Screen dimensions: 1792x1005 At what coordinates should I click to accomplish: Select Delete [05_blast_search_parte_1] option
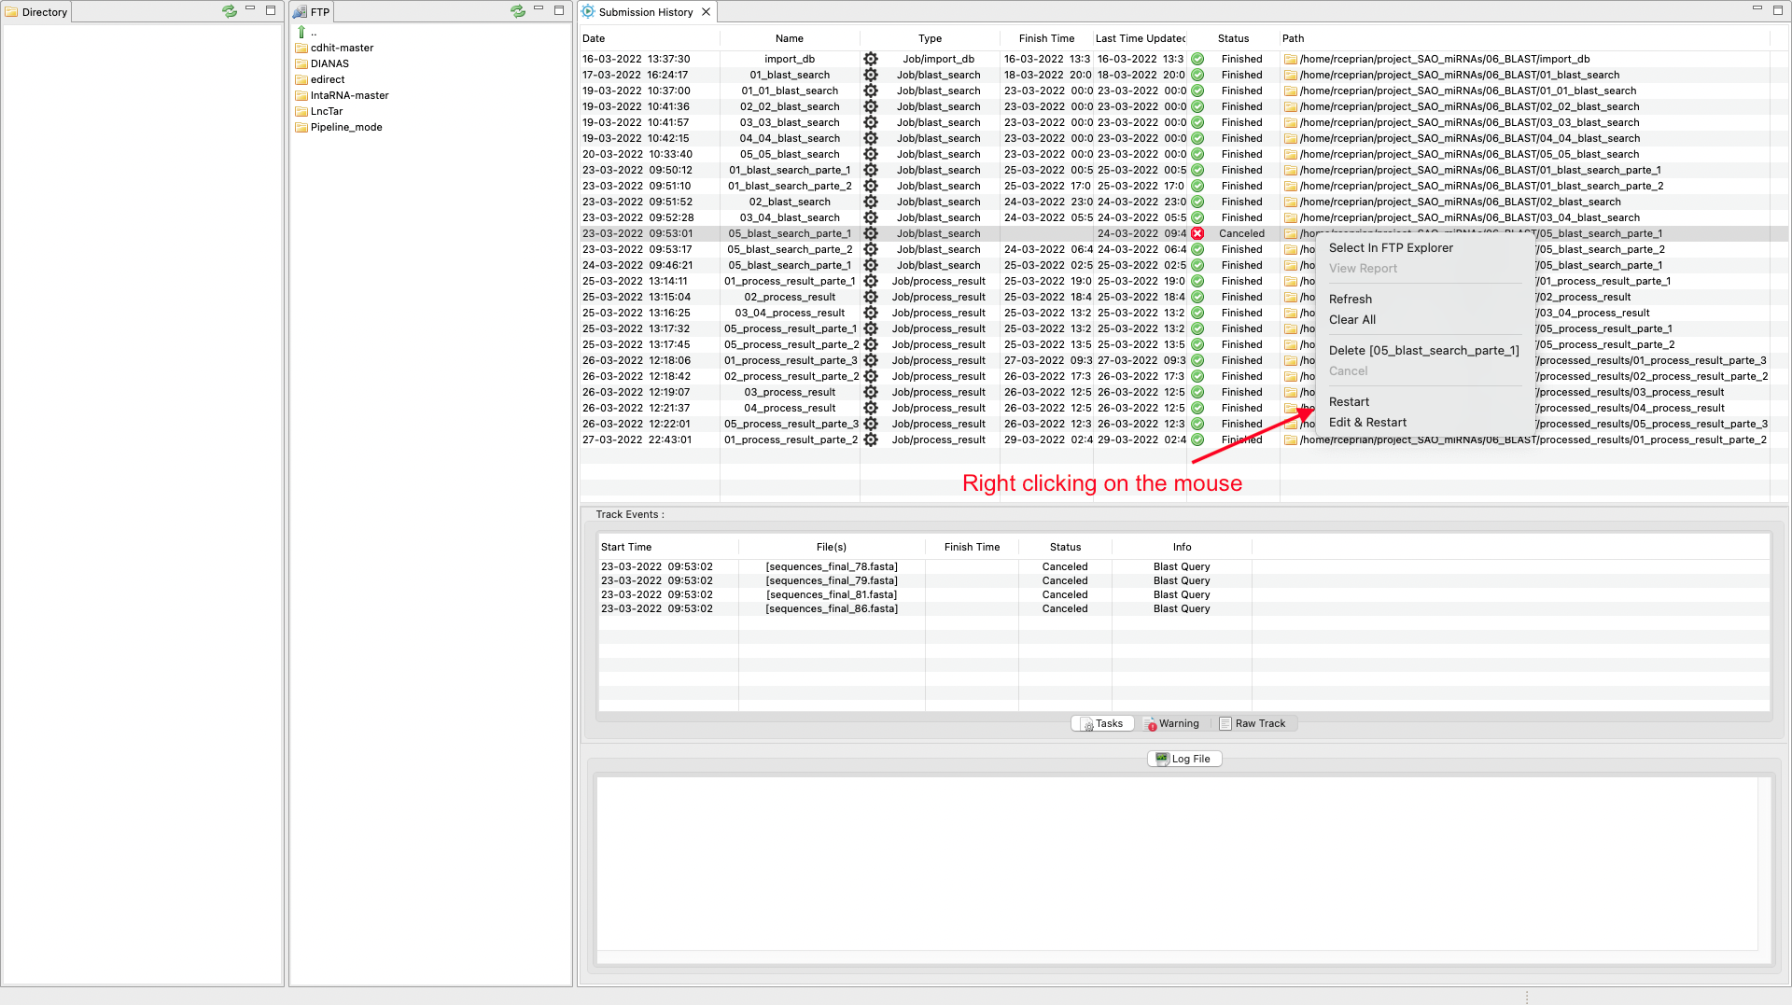pyautogui.click(x=1423, y=351)
